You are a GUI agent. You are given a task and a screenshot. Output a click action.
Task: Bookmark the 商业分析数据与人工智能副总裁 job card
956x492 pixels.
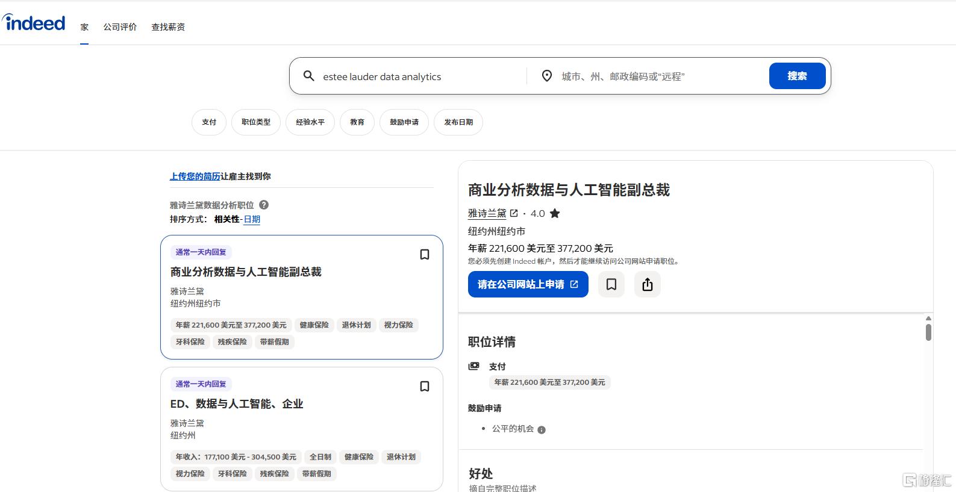424,255
